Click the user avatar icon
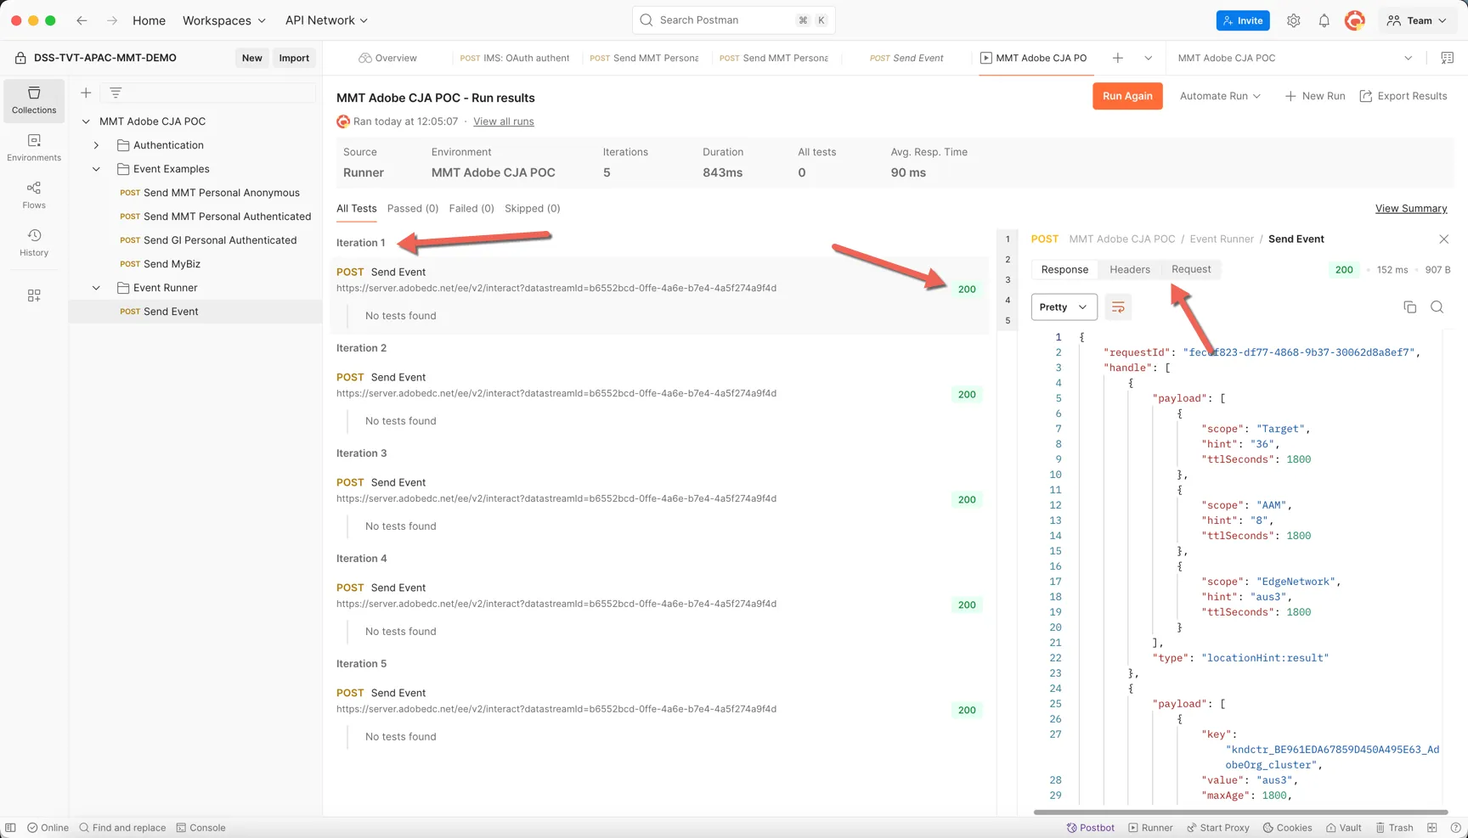This screenshot has width=1468, height=838. coord(1355,20)
